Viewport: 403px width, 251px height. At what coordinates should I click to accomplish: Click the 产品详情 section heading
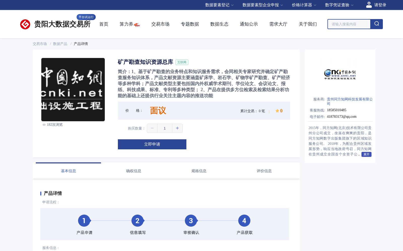tap(53, 193)
